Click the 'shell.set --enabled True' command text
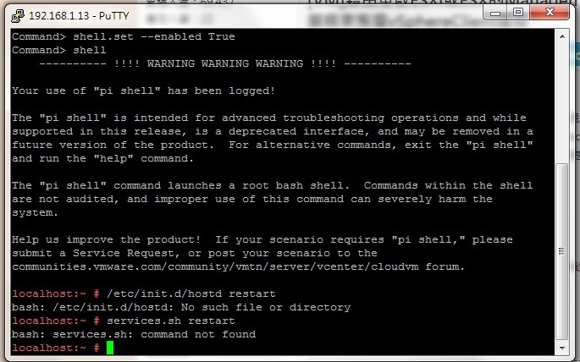 154,36
